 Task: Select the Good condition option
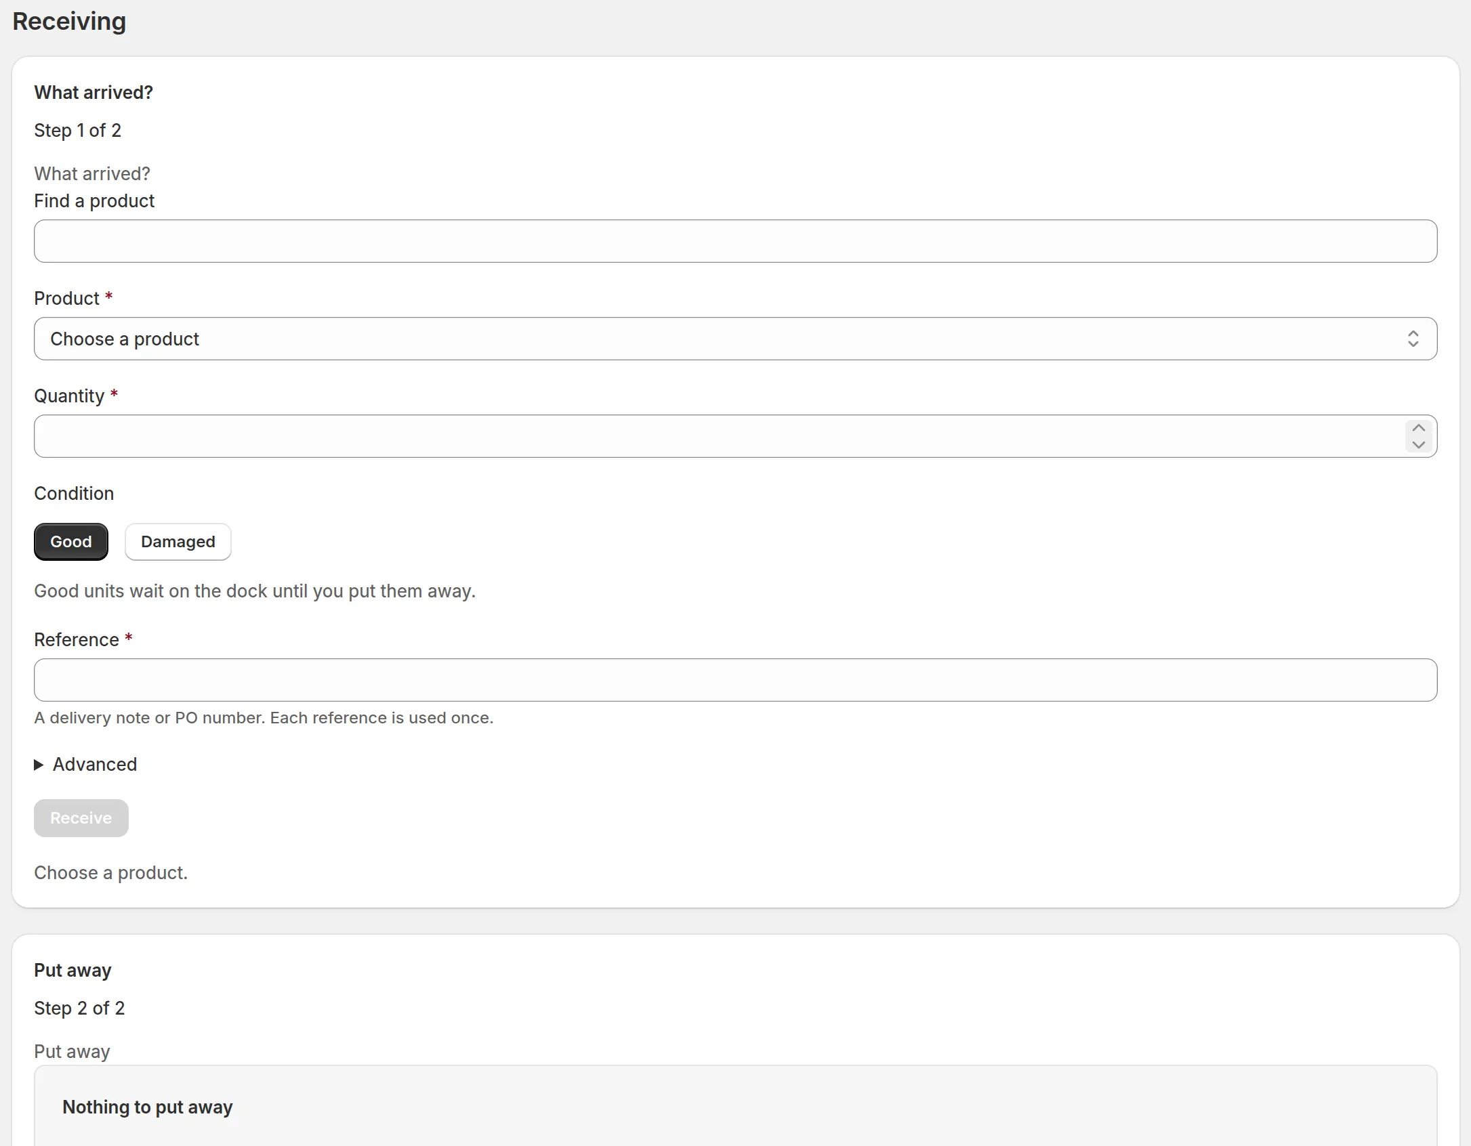(71, 542)
